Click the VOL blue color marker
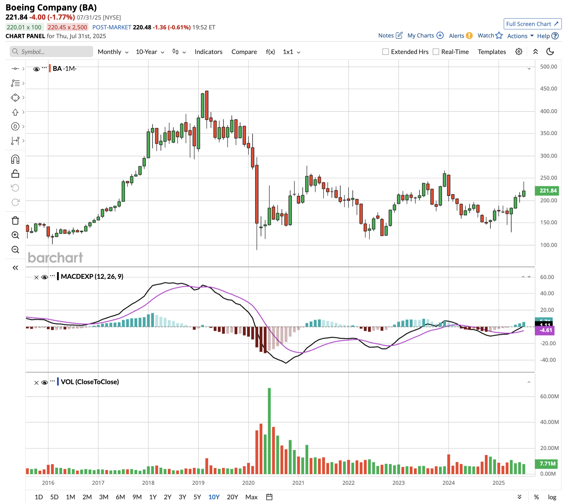 [x=58, y=382]
